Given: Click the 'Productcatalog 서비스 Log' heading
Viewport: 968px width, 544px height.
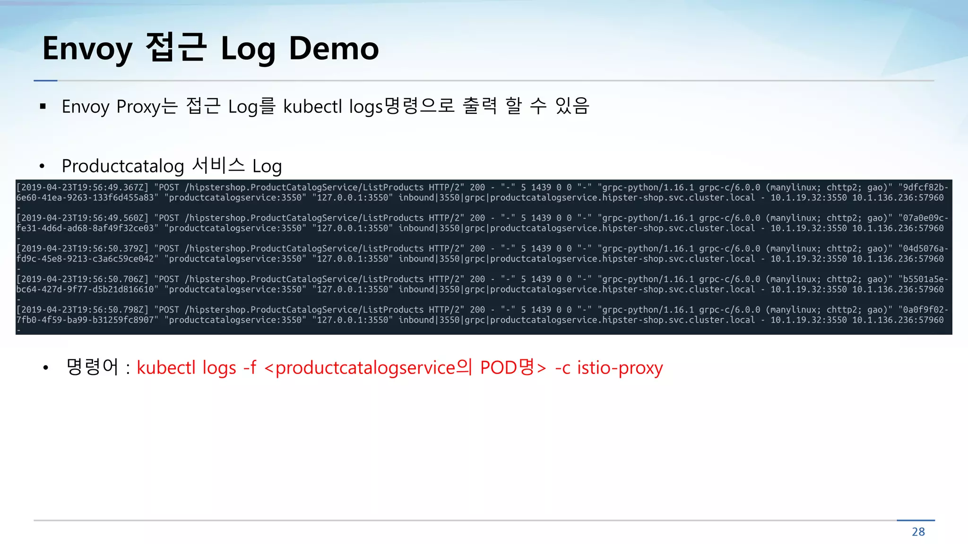Looking at the screenshot, I should click(172, 166).
